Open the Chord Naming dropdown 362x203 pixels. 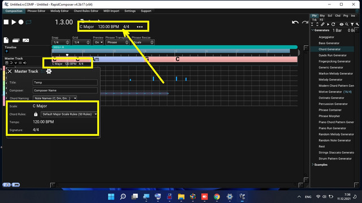point(55,98)
